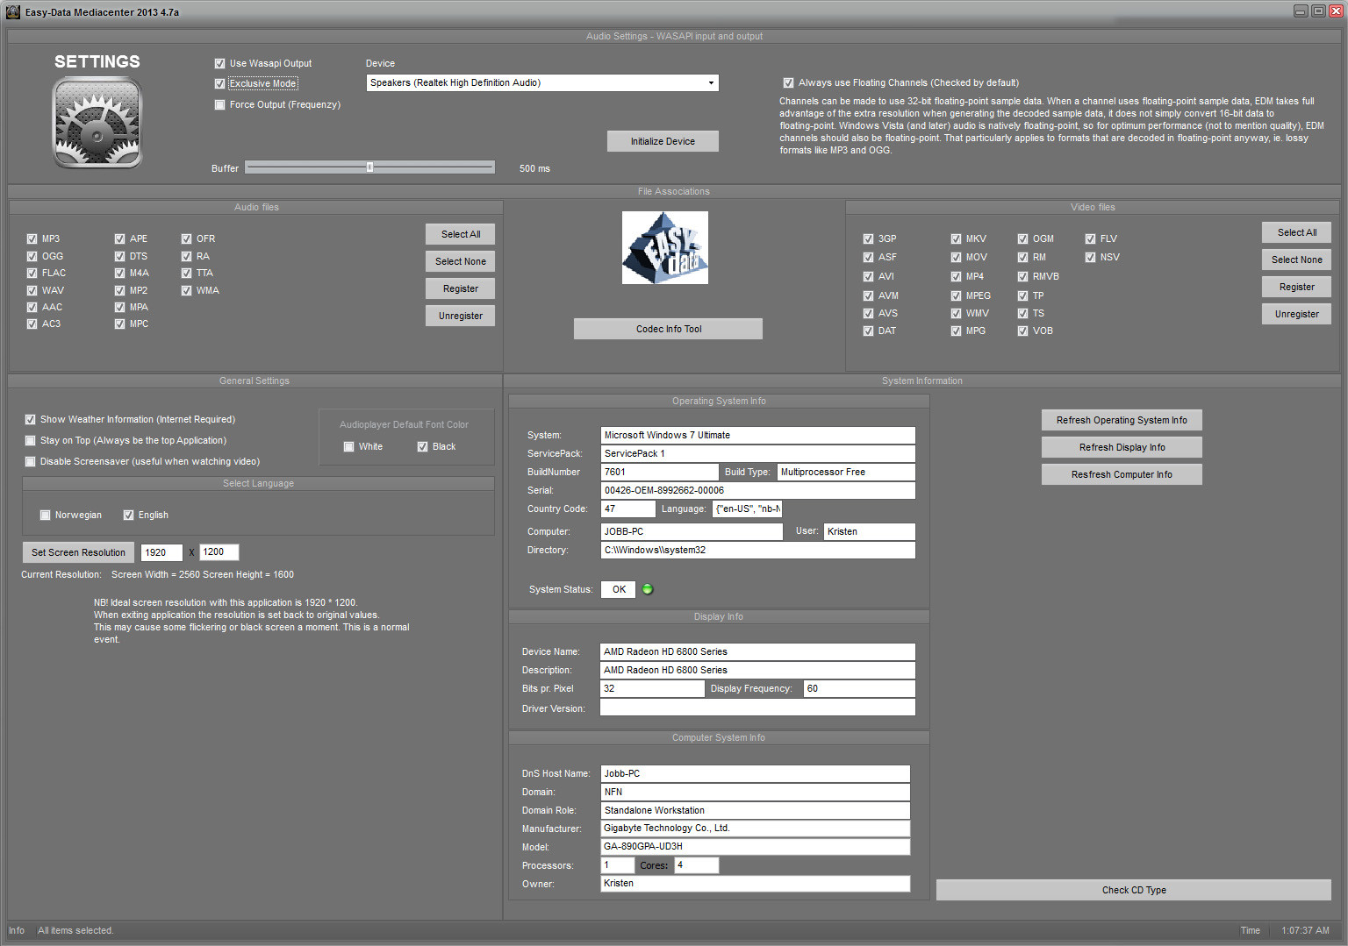1348x946 pixels.
Task: Uncheck the FLAC audio association
Action: point(32,273)
